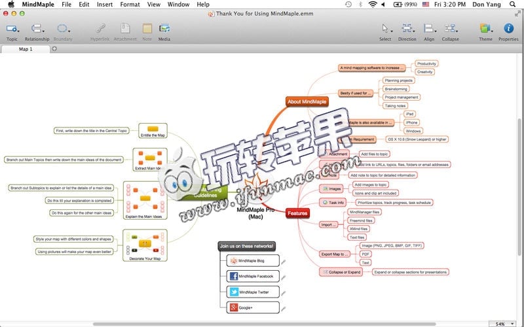Viewport: 524px width, 327px height.
Task: Click the vertical scrollbar on the right
Action: coord(519,187)
